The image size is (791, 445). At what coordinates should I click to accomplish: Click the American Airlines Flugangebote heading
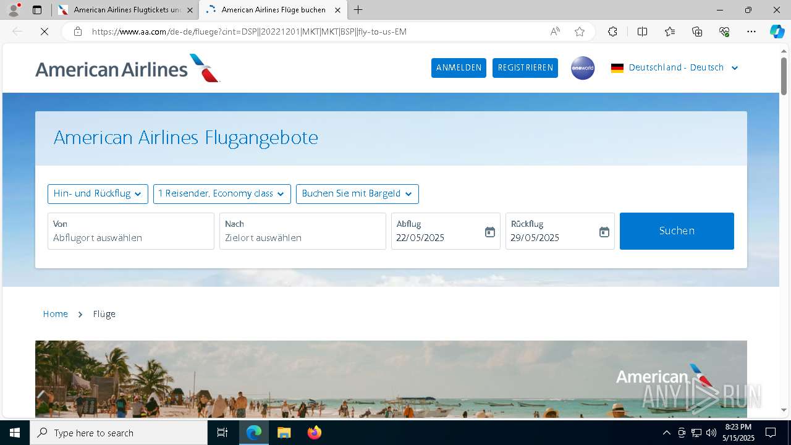(x=186, y=137)
